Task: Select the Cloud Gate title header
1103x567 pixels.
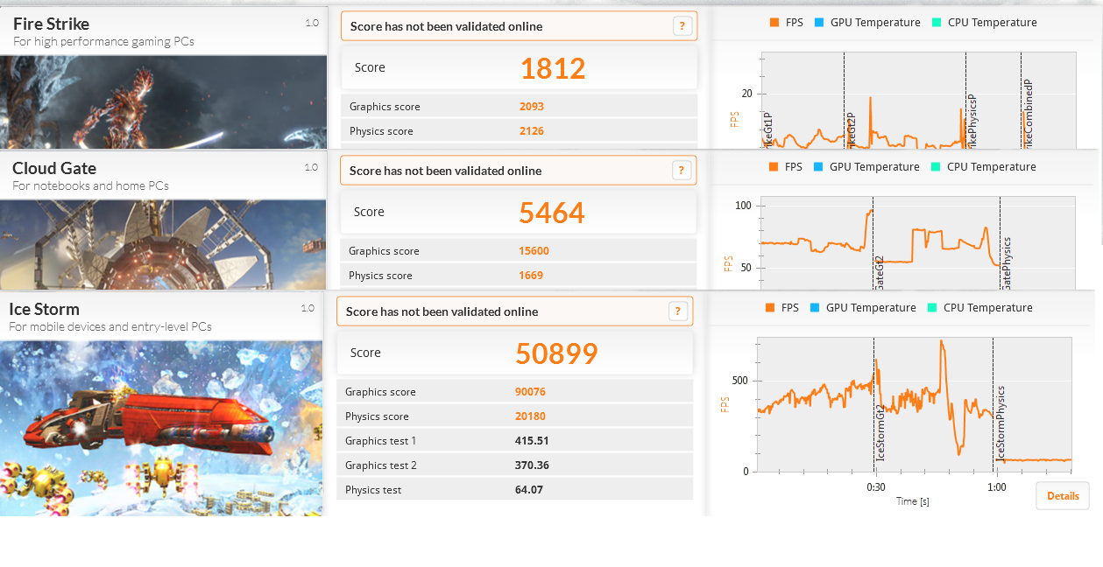Action: click(54, 168)
